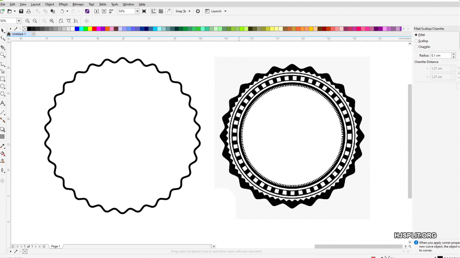Toggle the Show guidelines button

pyautogui.click(x=168, y=11)
